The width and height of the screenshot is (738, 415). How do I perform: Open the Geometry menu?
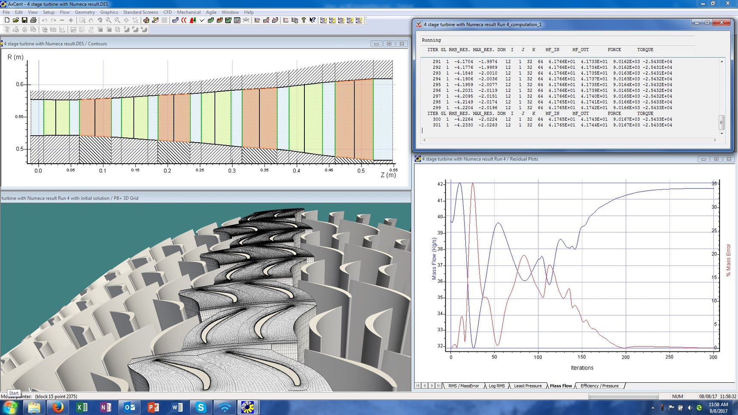(x=85, y=12)
